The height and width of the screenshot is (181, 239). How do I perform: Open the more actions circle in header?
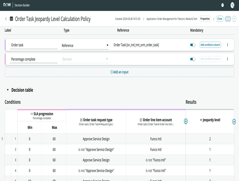pyautogui.click(x=234, y=19)
